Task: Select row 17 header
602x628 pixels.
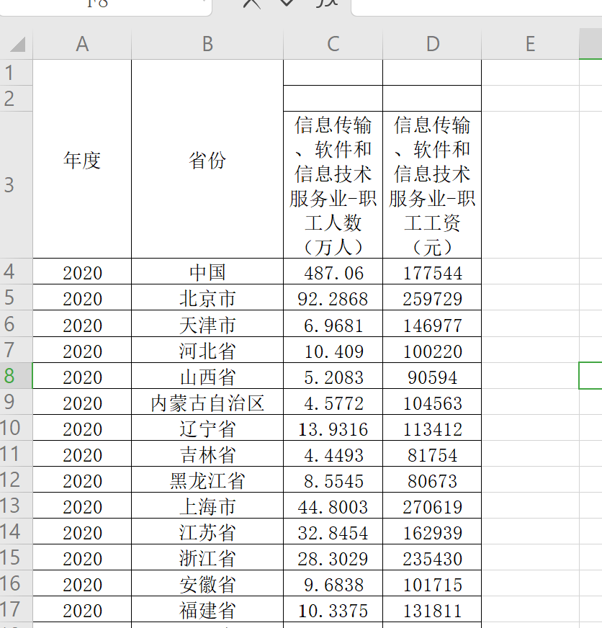Action: [x=16, y=609]
